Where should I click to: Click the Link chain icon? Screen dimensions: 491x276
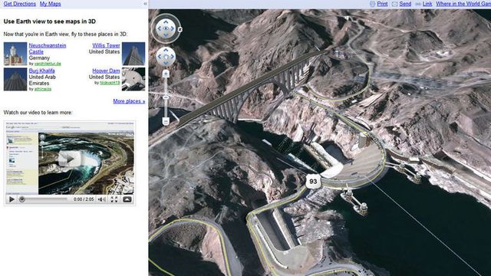point(418,4)
